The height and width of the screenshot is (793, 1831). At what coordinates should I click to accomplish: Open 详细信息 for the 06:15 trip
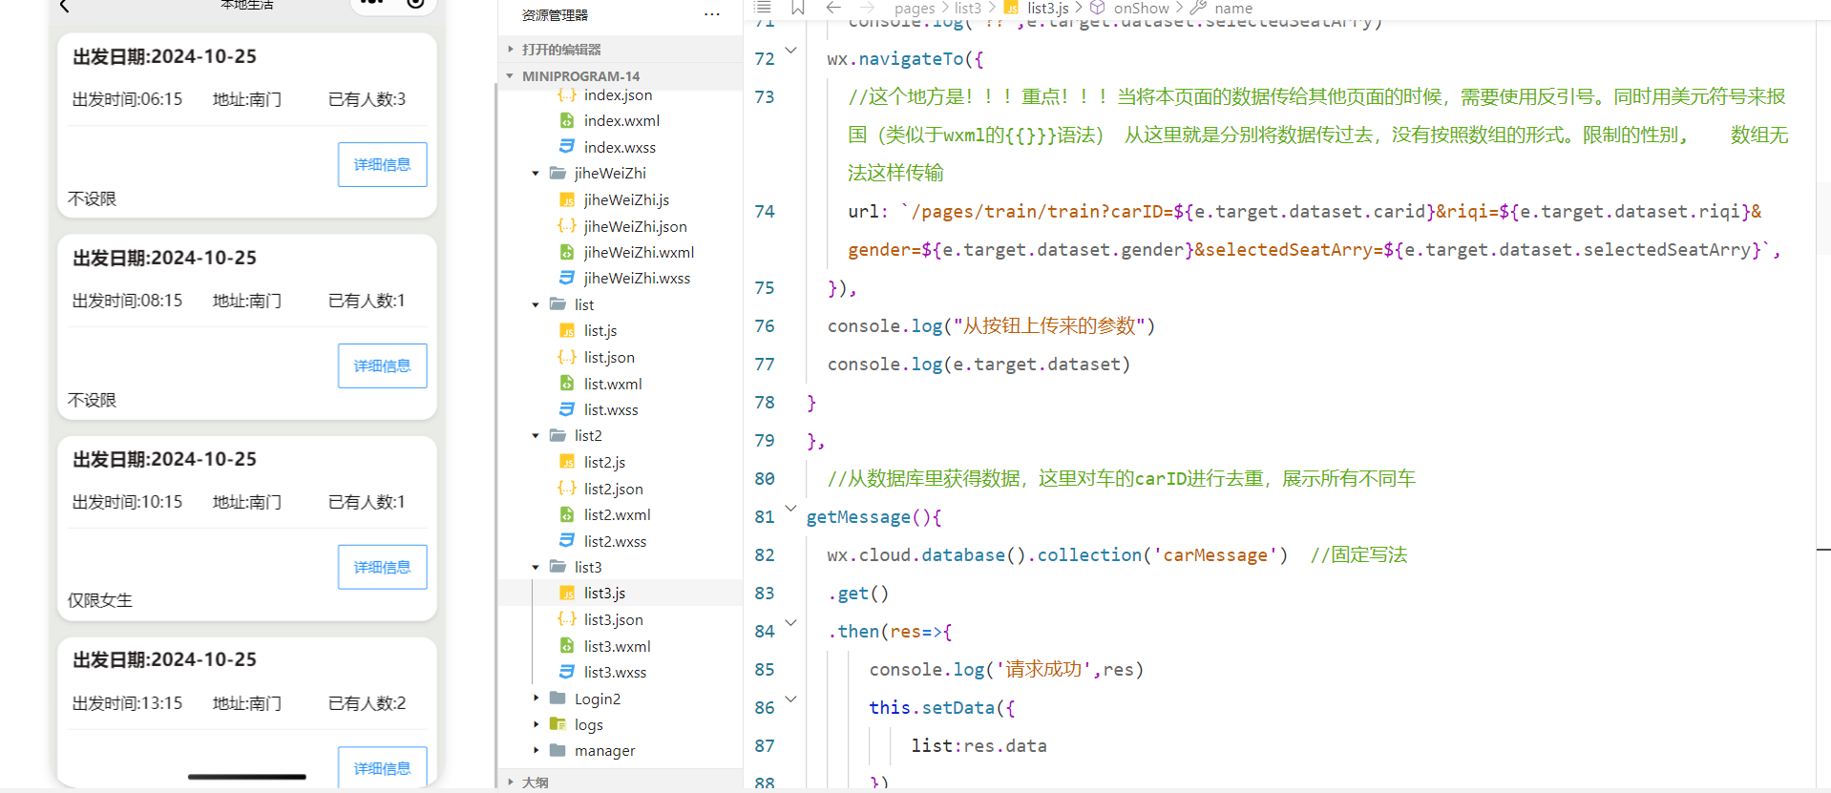pyautogui.click(x=382, y=164)
